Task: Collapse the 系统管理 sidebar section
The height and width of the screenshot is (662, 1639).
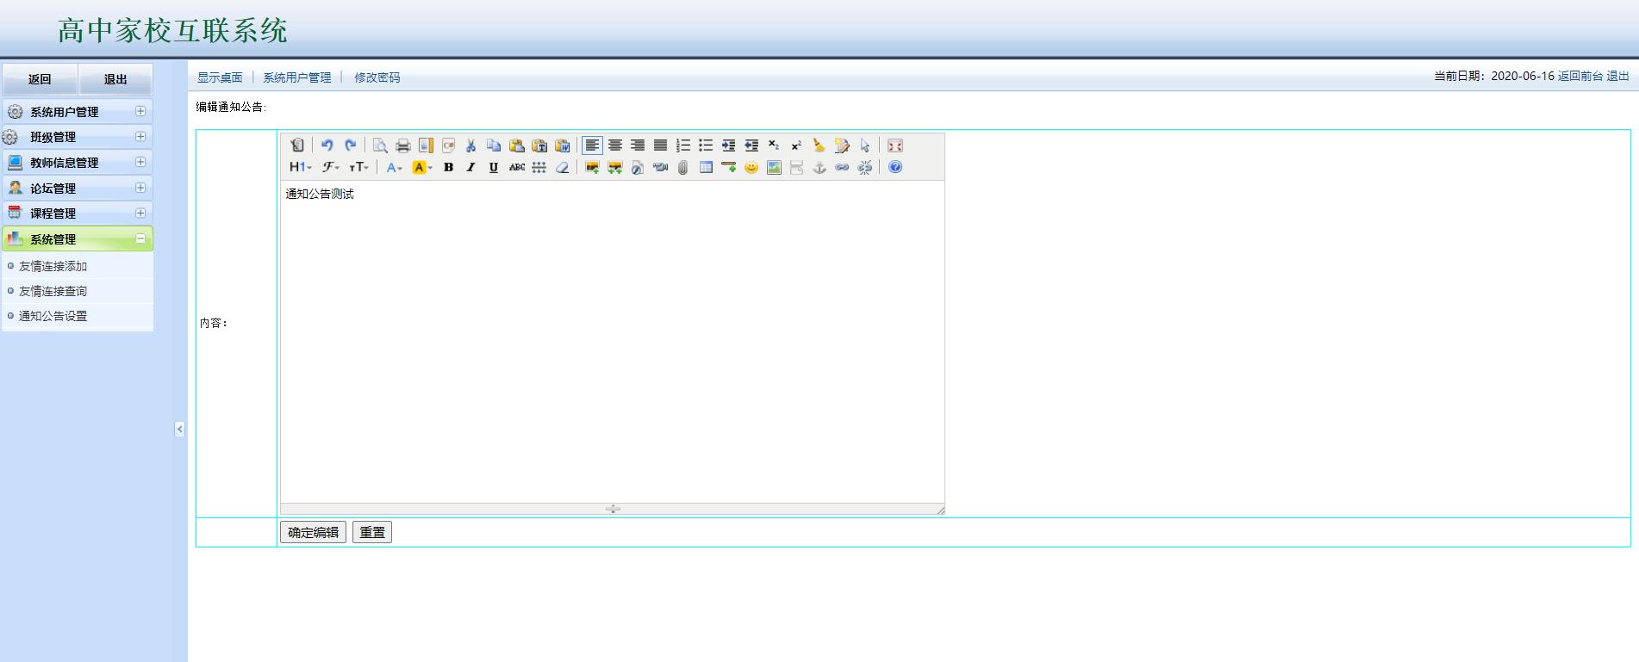Action: pos(140,238)
